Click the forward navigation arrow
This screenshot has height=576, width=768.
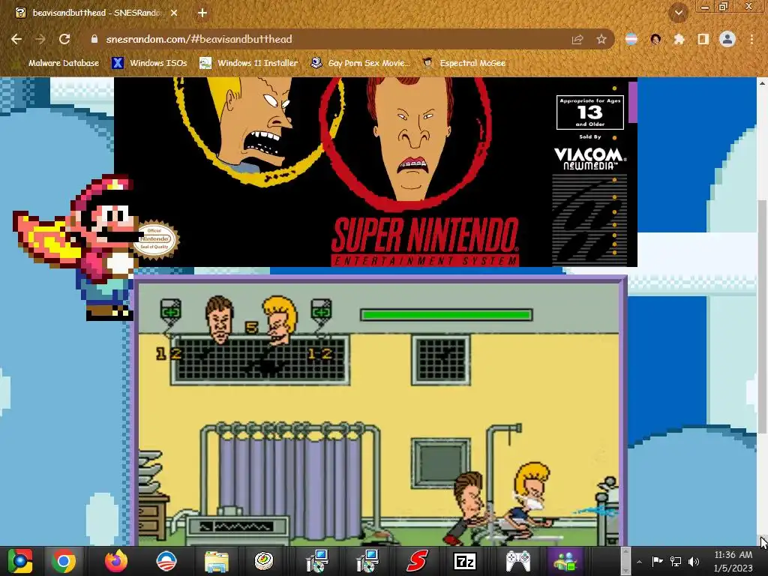pyautogui.click(x=40, y=39)
